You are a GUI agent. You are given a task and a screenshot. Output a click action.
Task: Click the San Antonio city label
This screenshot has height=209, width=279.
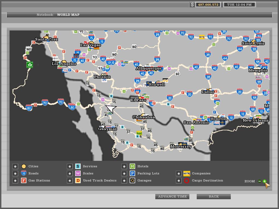[196, 122]
